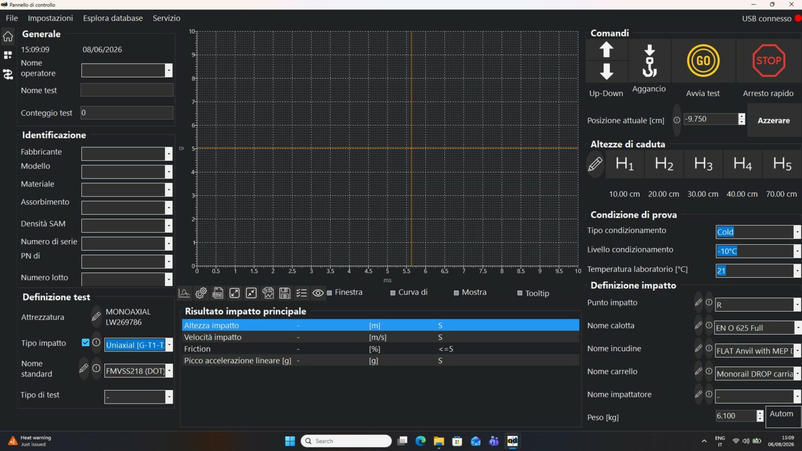Open the Nome calotta dropdown
The image size is (802, 451).
(x=797, y=328)
